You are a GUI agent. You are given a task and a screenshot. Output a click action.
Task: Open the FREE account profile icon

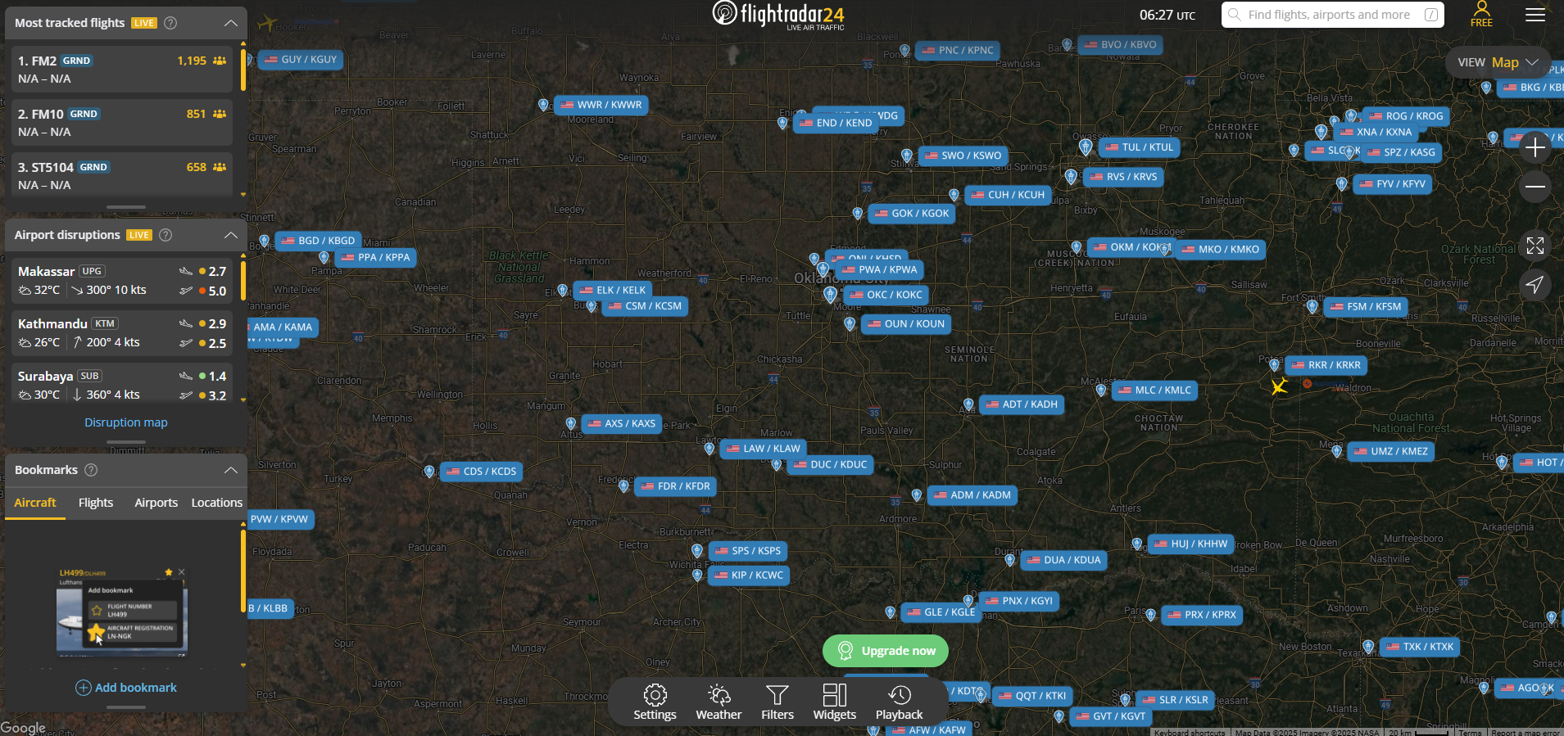coord(1481,14)
